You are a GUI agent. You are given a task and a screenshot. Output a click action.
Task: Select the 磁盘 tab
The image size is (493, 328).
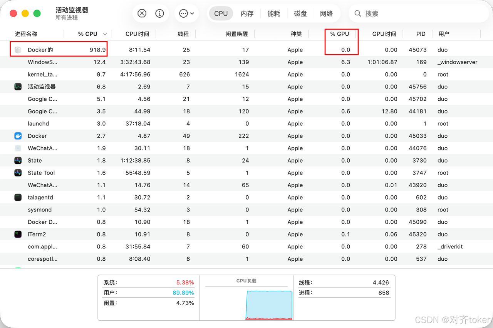(x=300, y=13)
